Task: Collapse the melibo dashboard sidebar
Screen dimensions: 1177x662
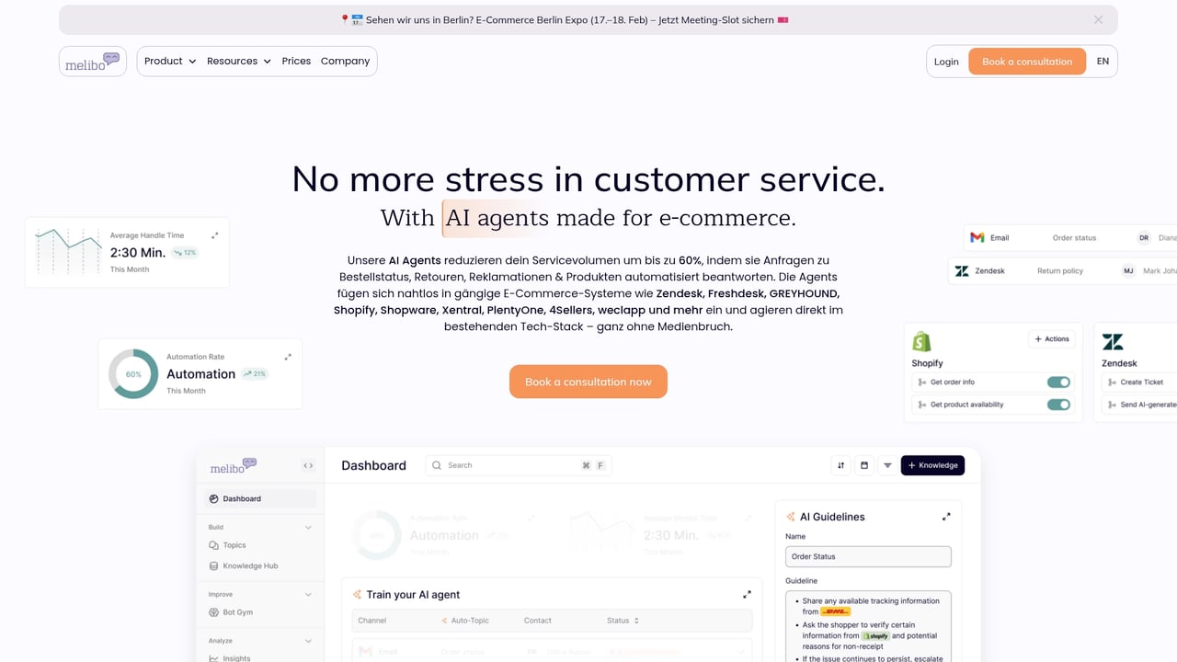Action: (308, 465)
